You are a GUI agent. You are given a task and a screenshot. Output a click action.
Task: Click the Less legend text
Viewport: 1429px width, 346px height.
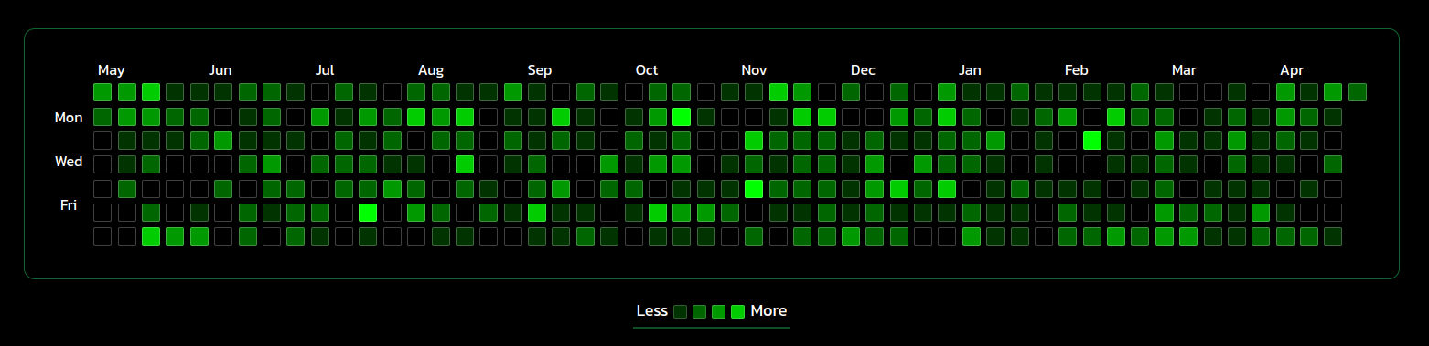[651, 310]
